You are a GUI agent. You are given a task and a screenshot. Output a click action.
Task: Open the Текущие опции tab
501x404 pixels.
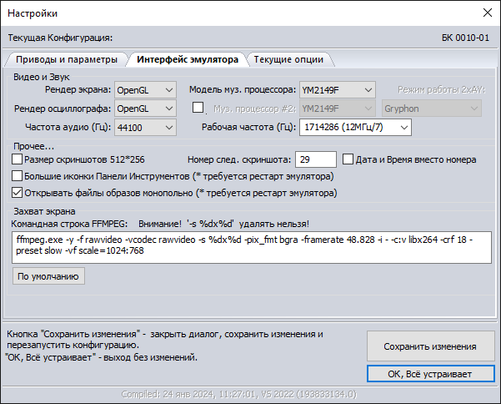[288, 59]
